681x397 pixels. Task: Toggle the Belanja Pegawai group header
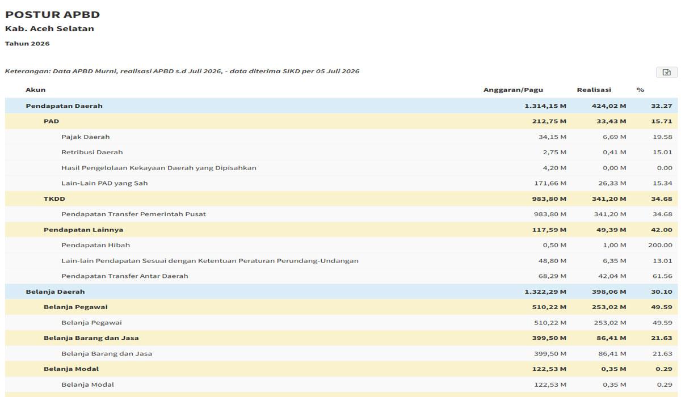(x=342, y=307)
